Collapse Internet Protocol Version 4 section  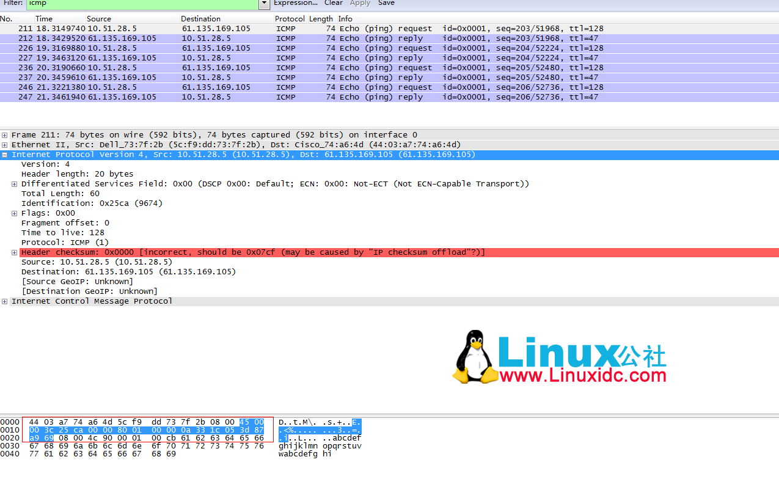pyautogui.click(x=5, y=154)
